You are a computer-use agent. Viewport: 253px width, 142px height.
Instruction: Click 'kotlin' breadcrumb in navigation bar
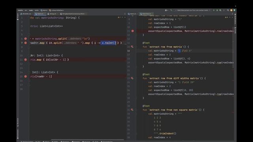(37, 10)
